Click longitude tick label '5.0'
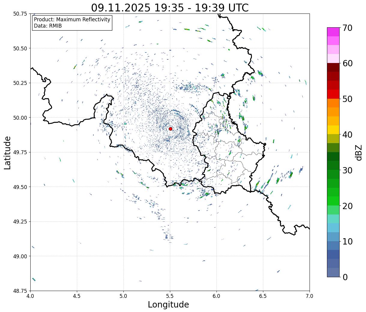This screenshot has height=312, width=366. pyautogui.click(x=123, y=296)
